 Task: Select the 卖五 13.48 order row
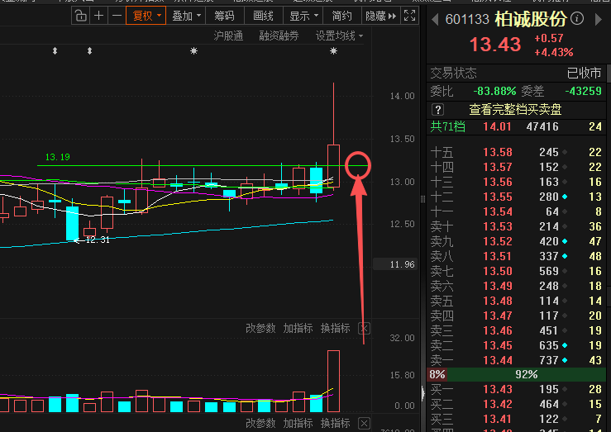(516, 301)
